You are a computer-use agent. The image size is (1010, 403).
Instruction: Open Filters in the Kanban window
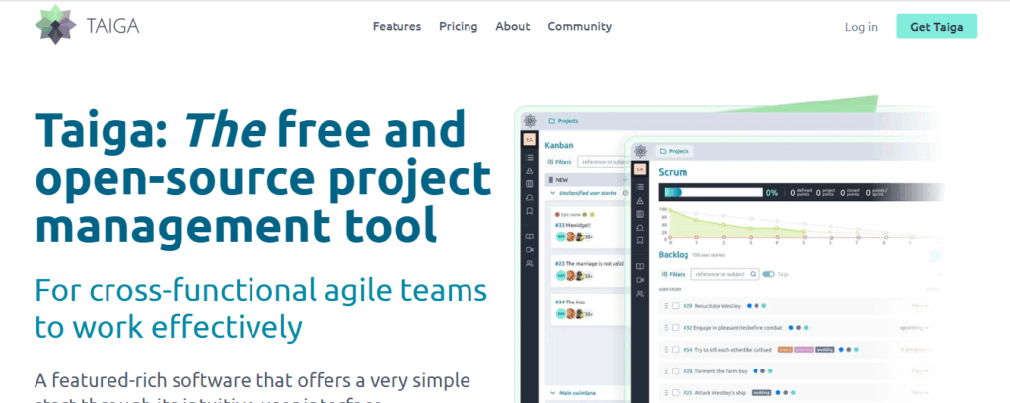(x=560, y=162)
